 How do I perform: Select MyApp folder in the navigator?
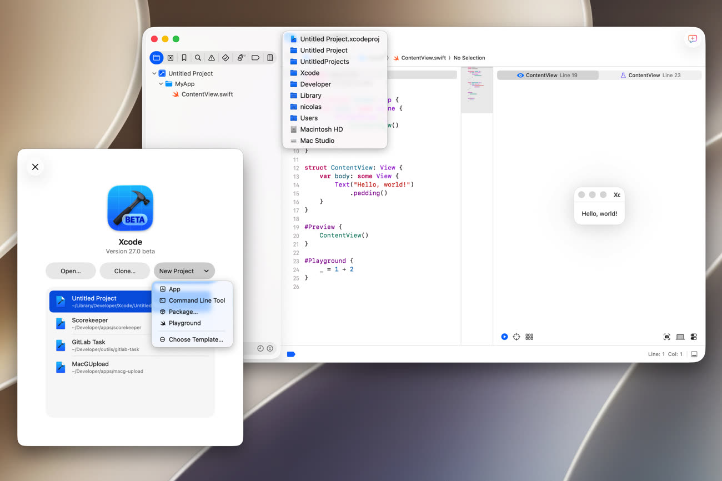coord(180,84)
